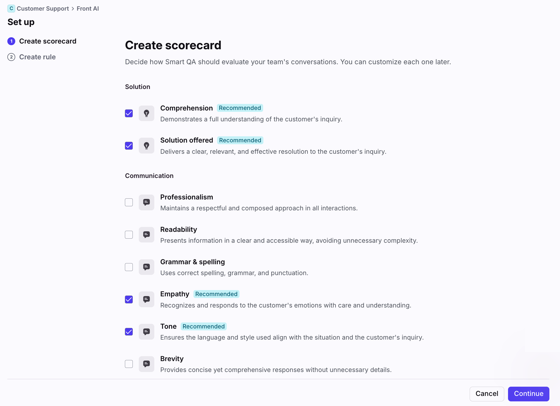Check the Readability criterion
The image size is (560, 406).
point(129,235)
